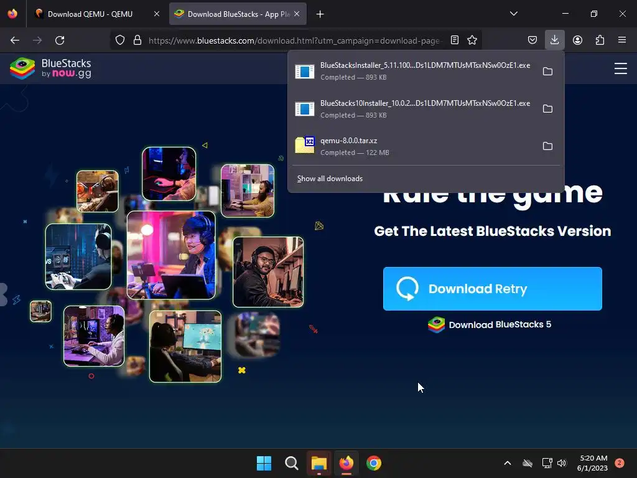
Task: Show qemu-8.0.0.tar.xz in folder
Action: [x=547, y=146]
